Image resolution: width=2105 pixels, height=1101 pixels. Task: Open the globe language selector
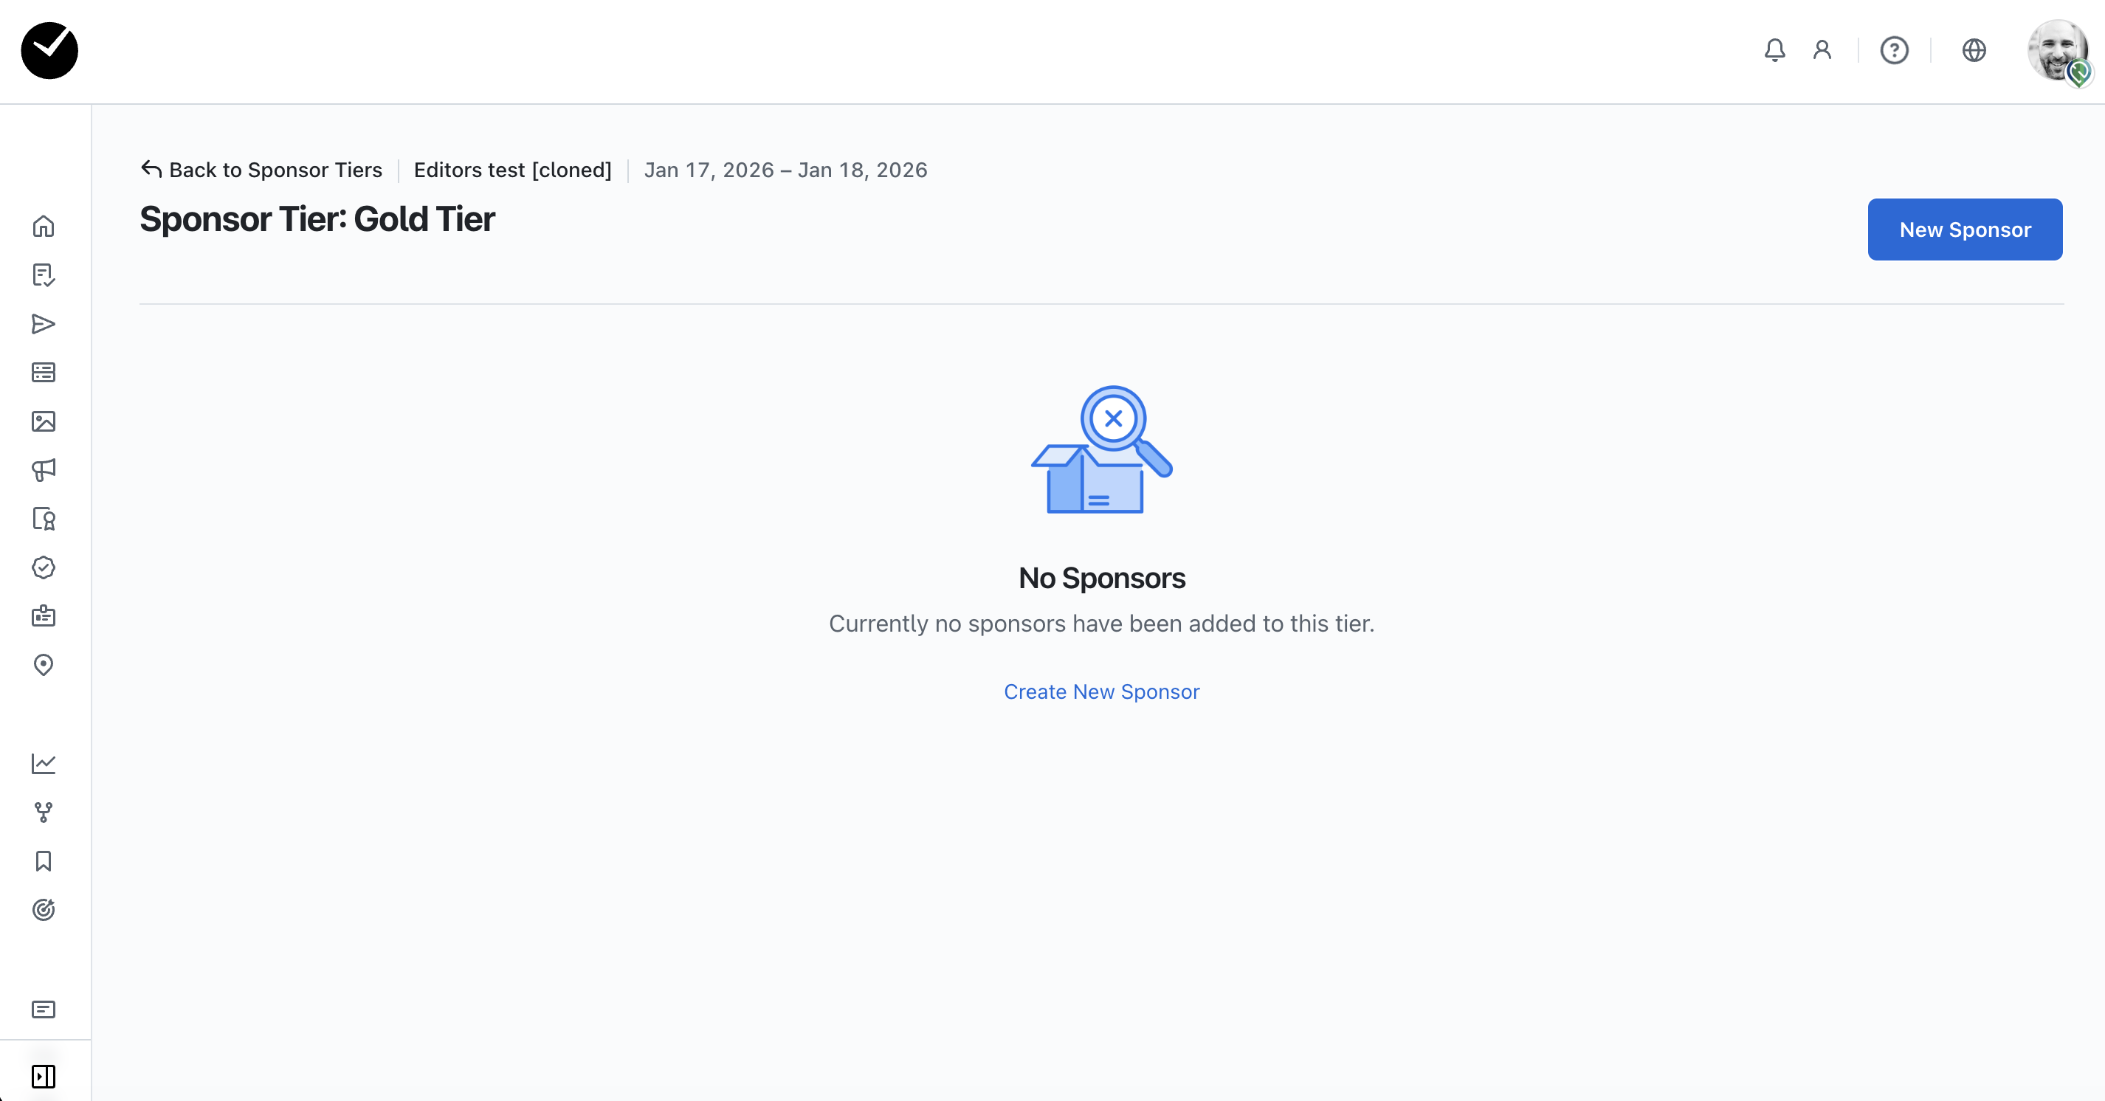pyautogui.click(x=1974, y=51)
